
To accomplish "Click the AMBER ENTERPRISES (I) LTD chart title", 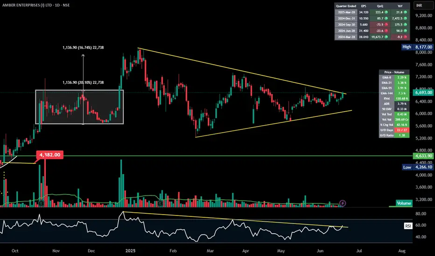I will coord(36,5).
